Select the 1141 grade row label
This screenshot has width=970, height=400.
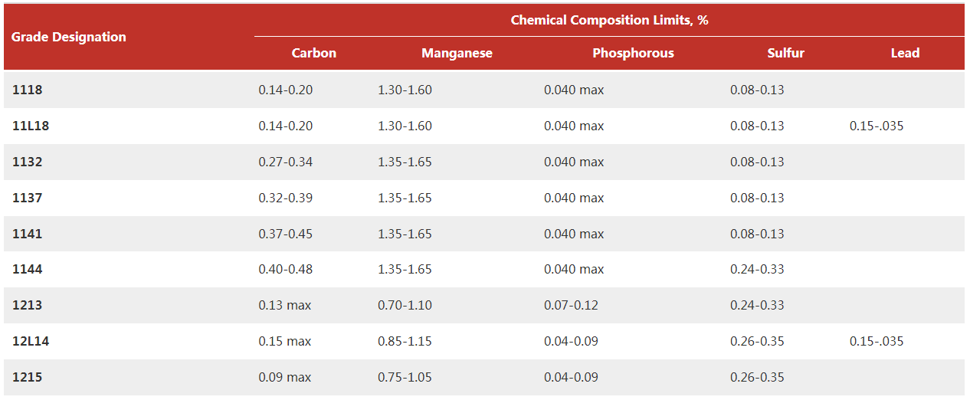pos(28,234)
